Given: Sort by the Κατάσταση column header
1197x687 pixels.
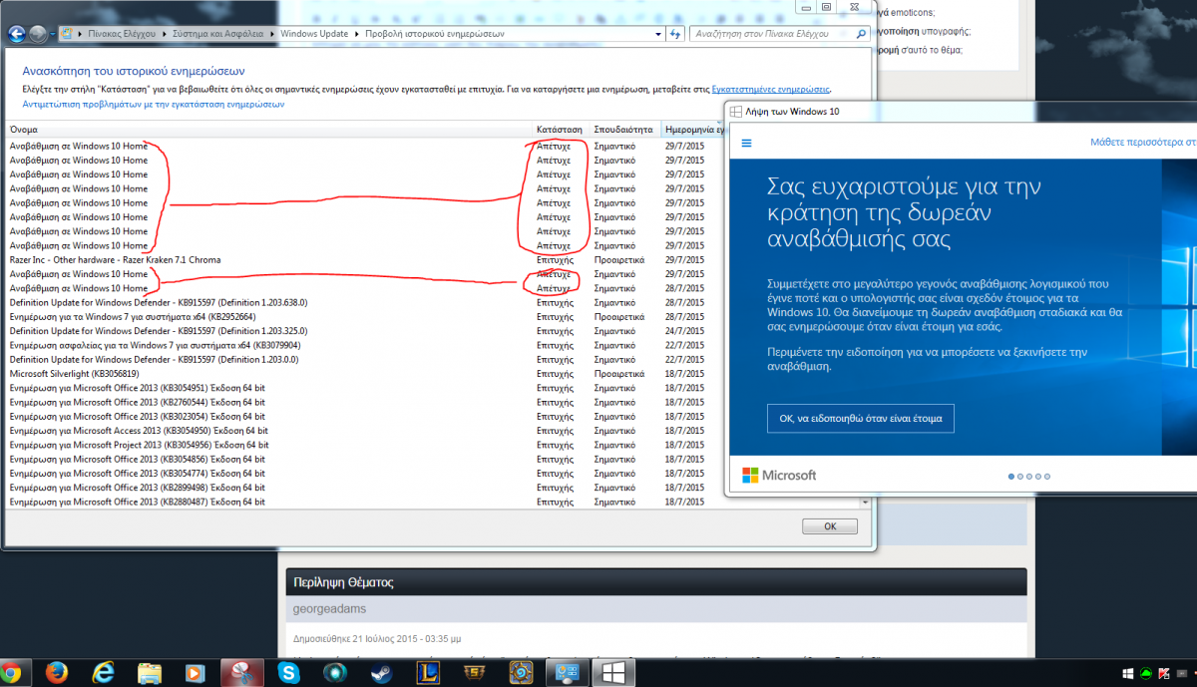Looking at the screenshot, I should (x=562, y=130).
